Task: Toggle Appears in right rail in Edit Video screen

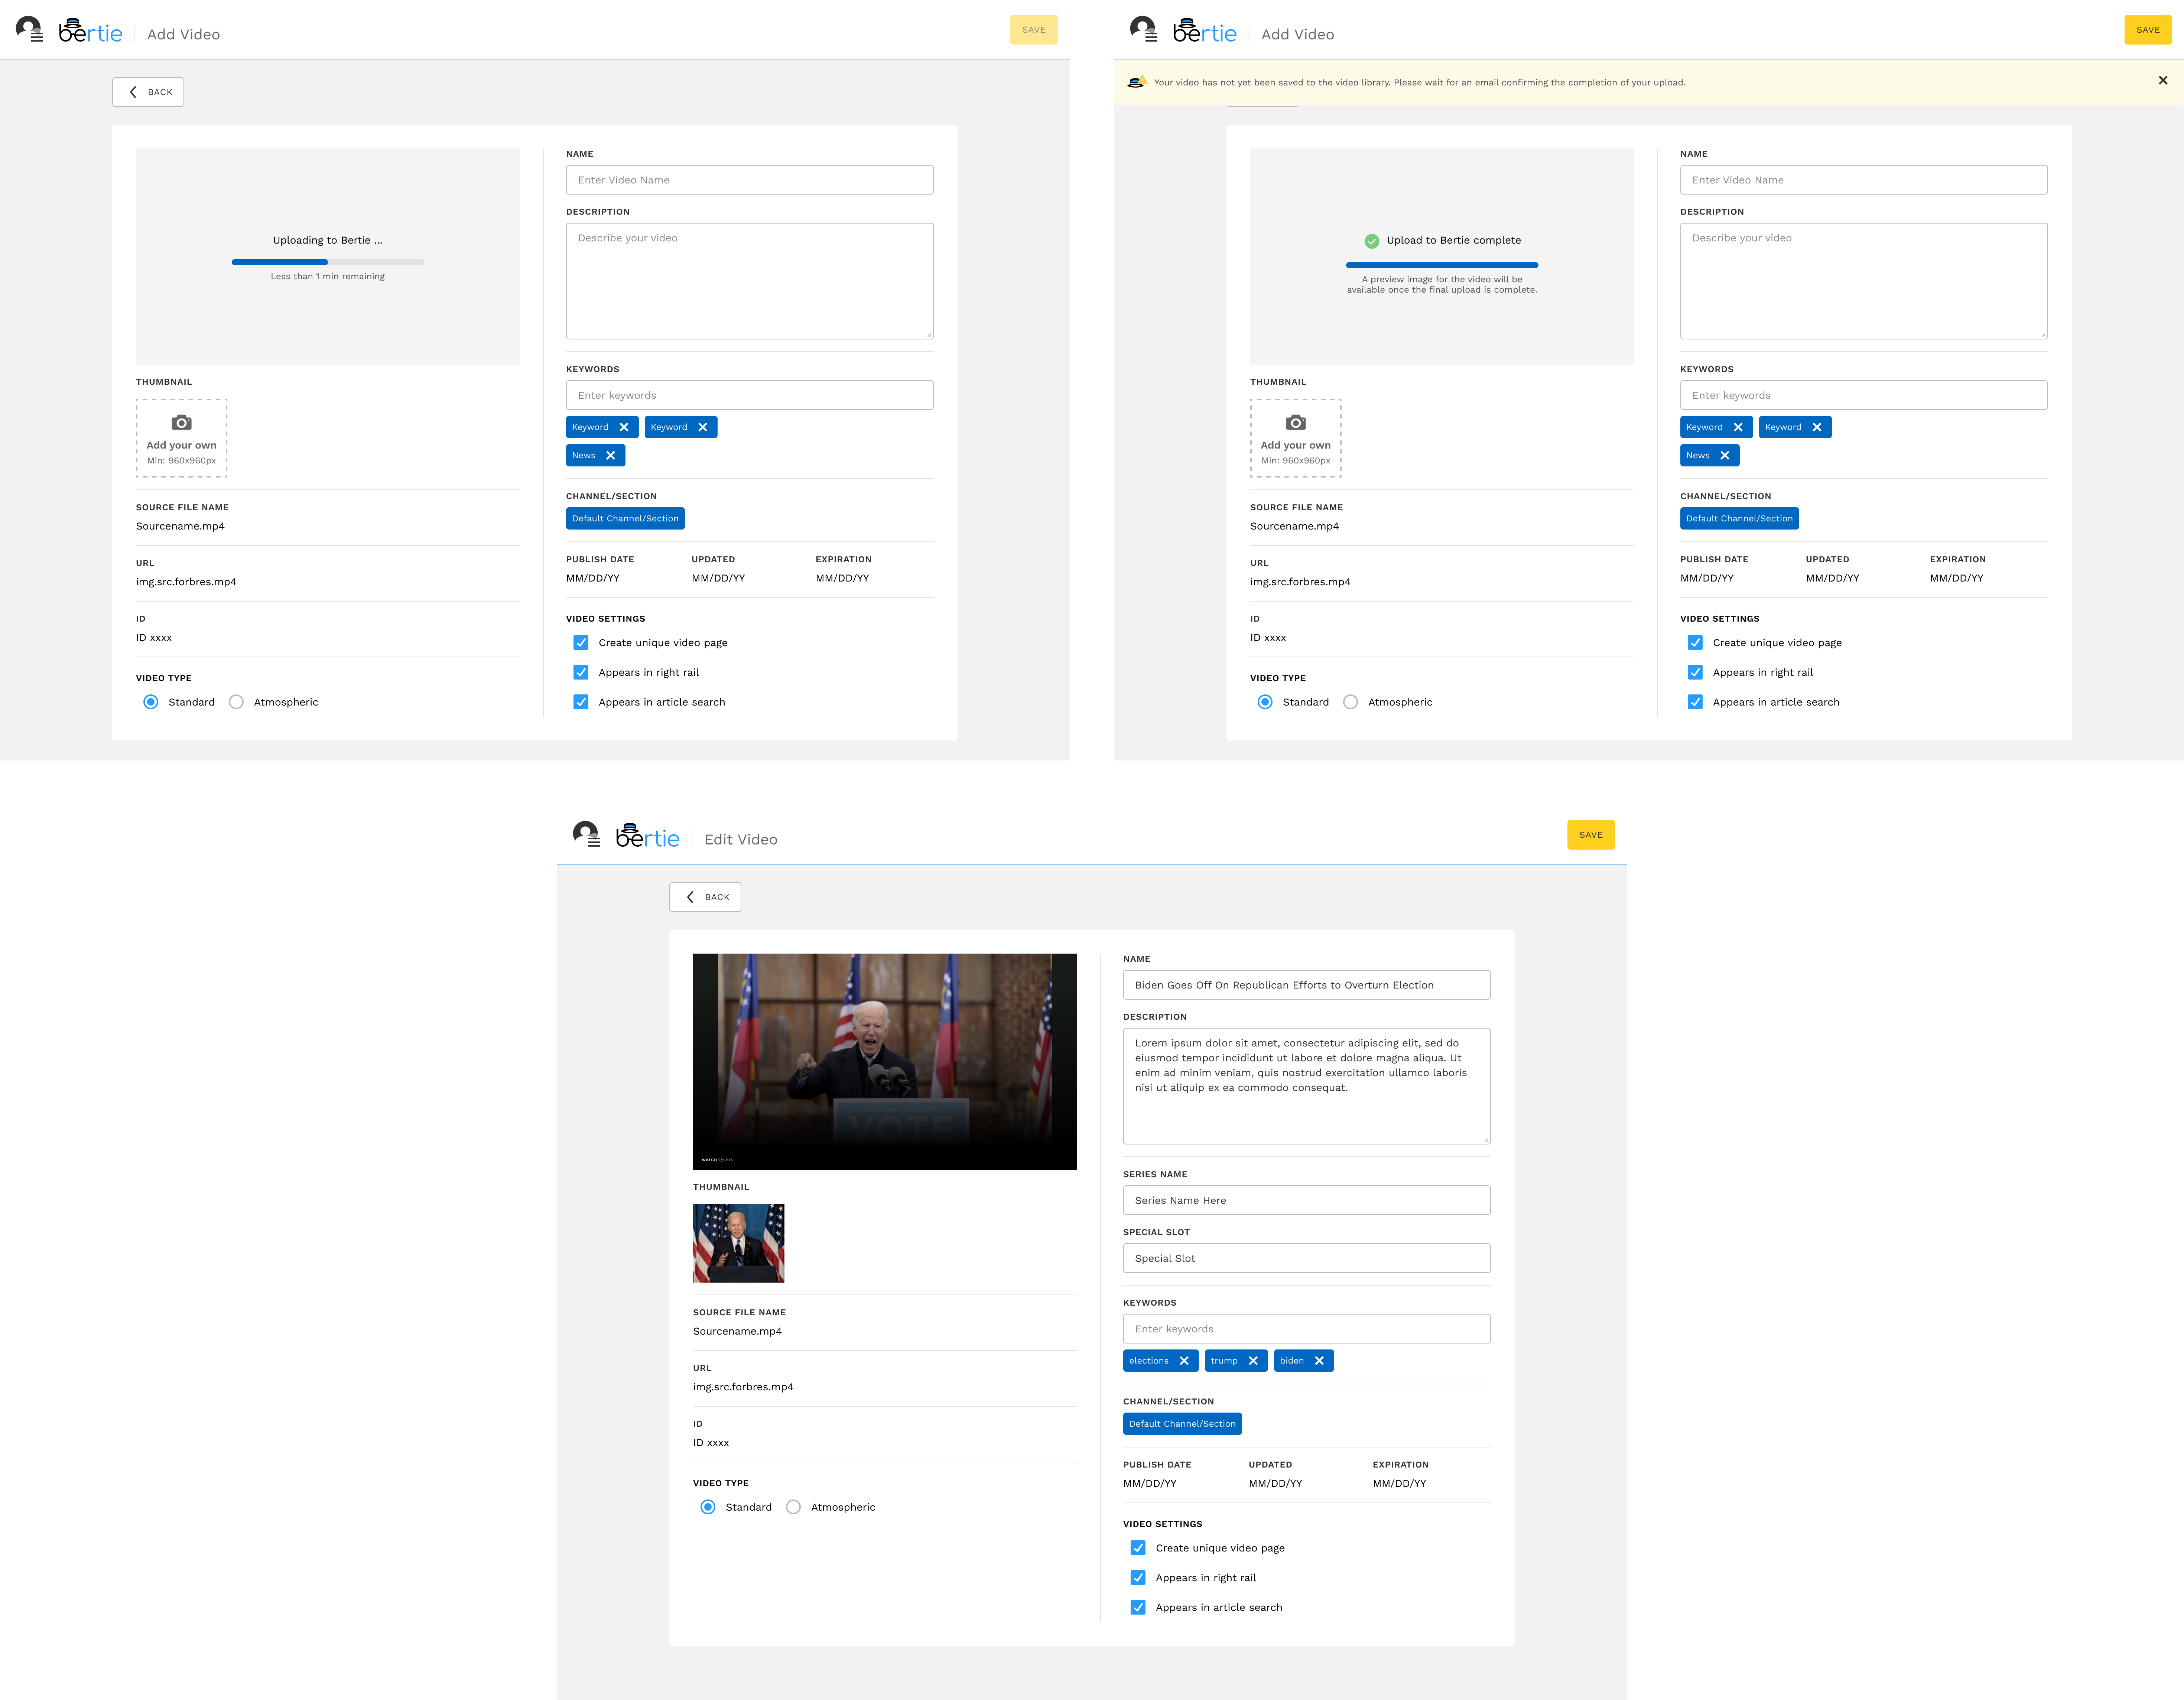Action: [1138, 1578]
